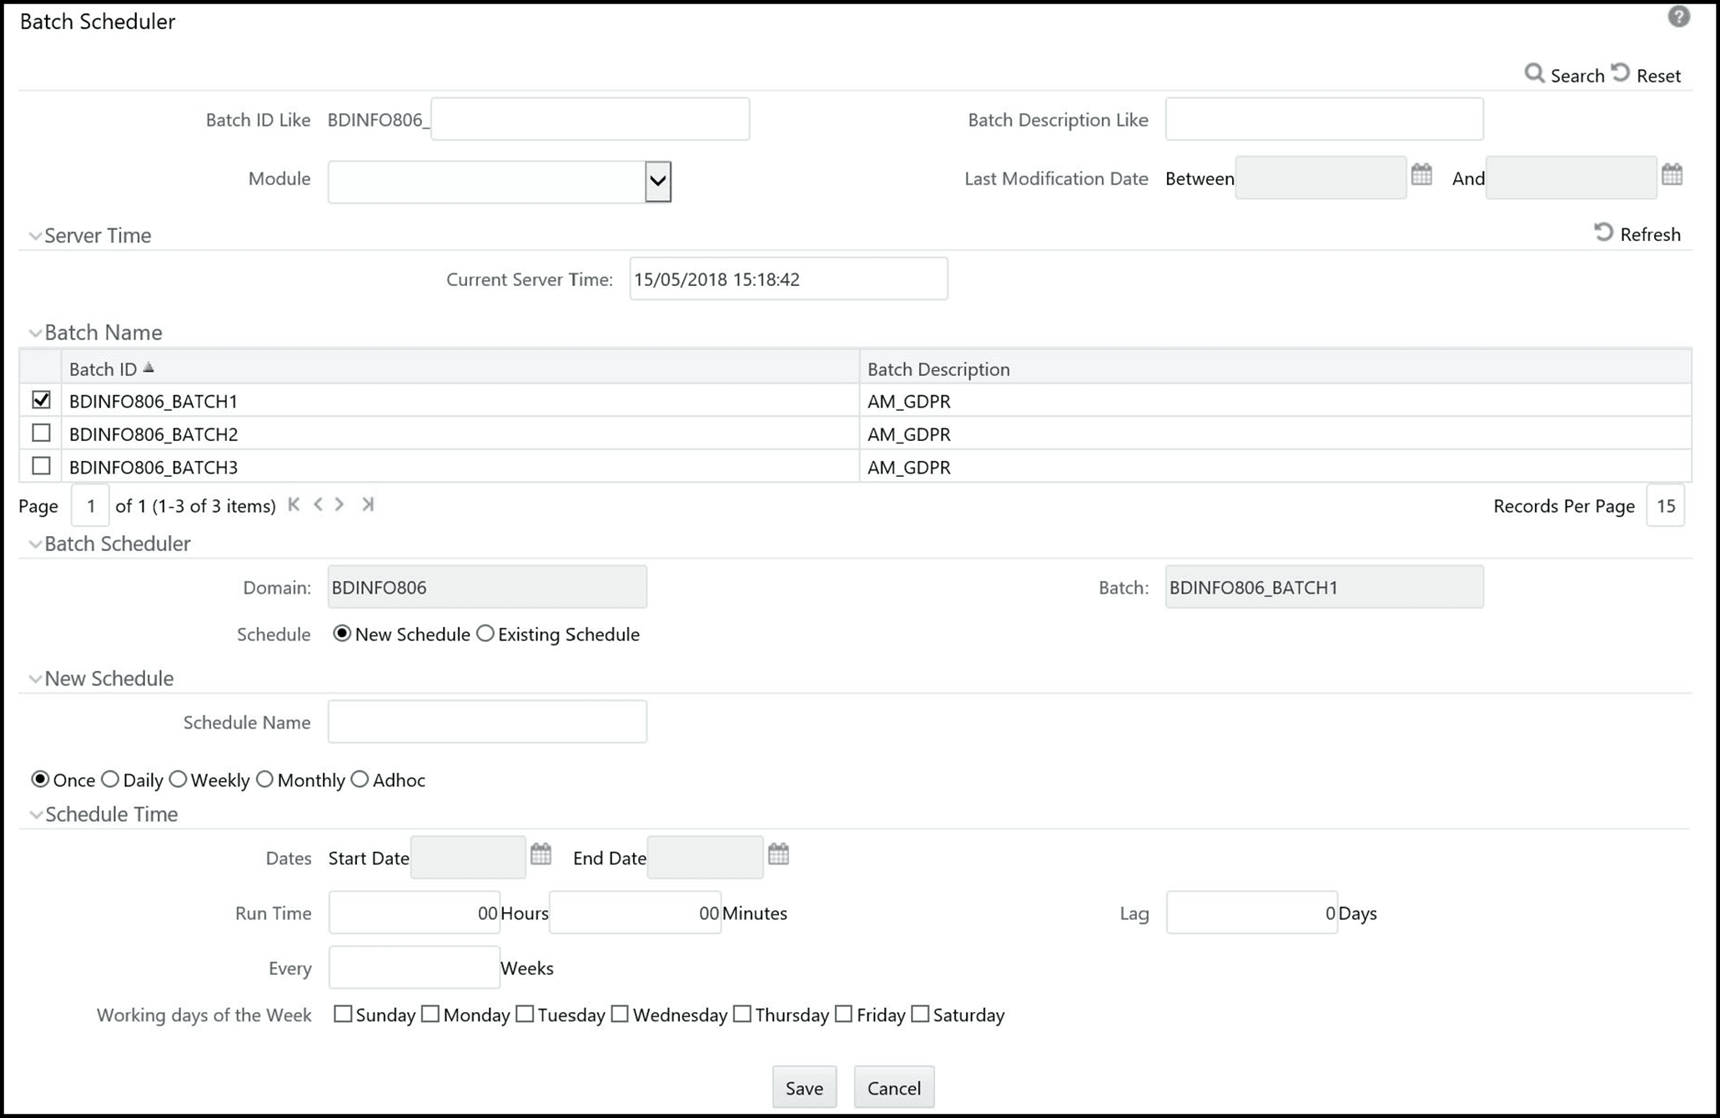1720x1118 pixels.
Task: Click the Cancel button
Action: coord(893,1086)
